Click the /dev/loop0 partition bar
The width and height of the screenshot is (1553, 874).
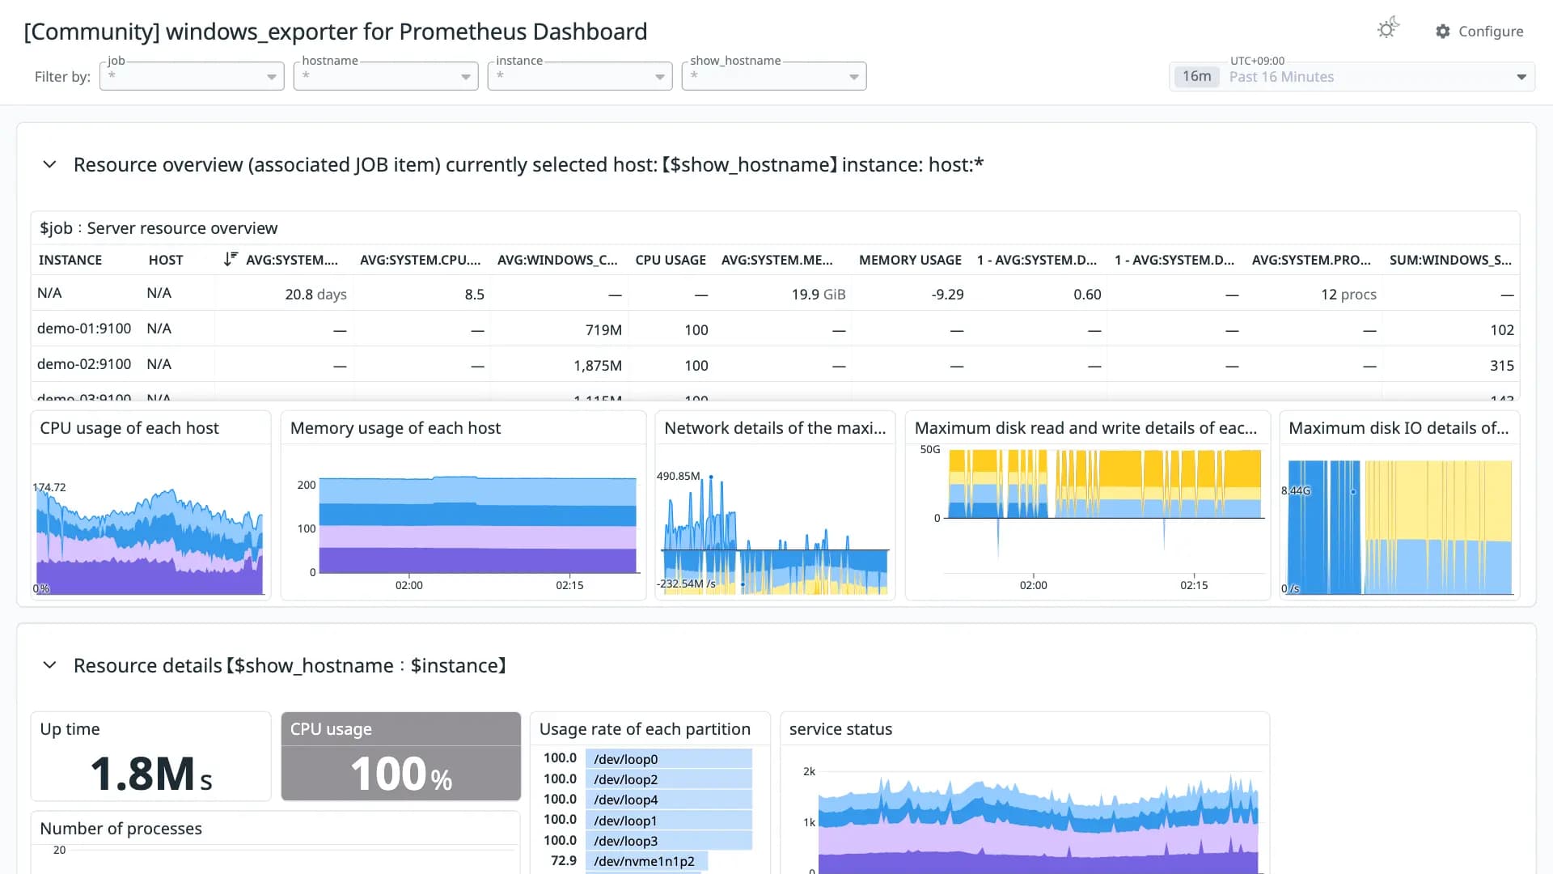(670, 759)
